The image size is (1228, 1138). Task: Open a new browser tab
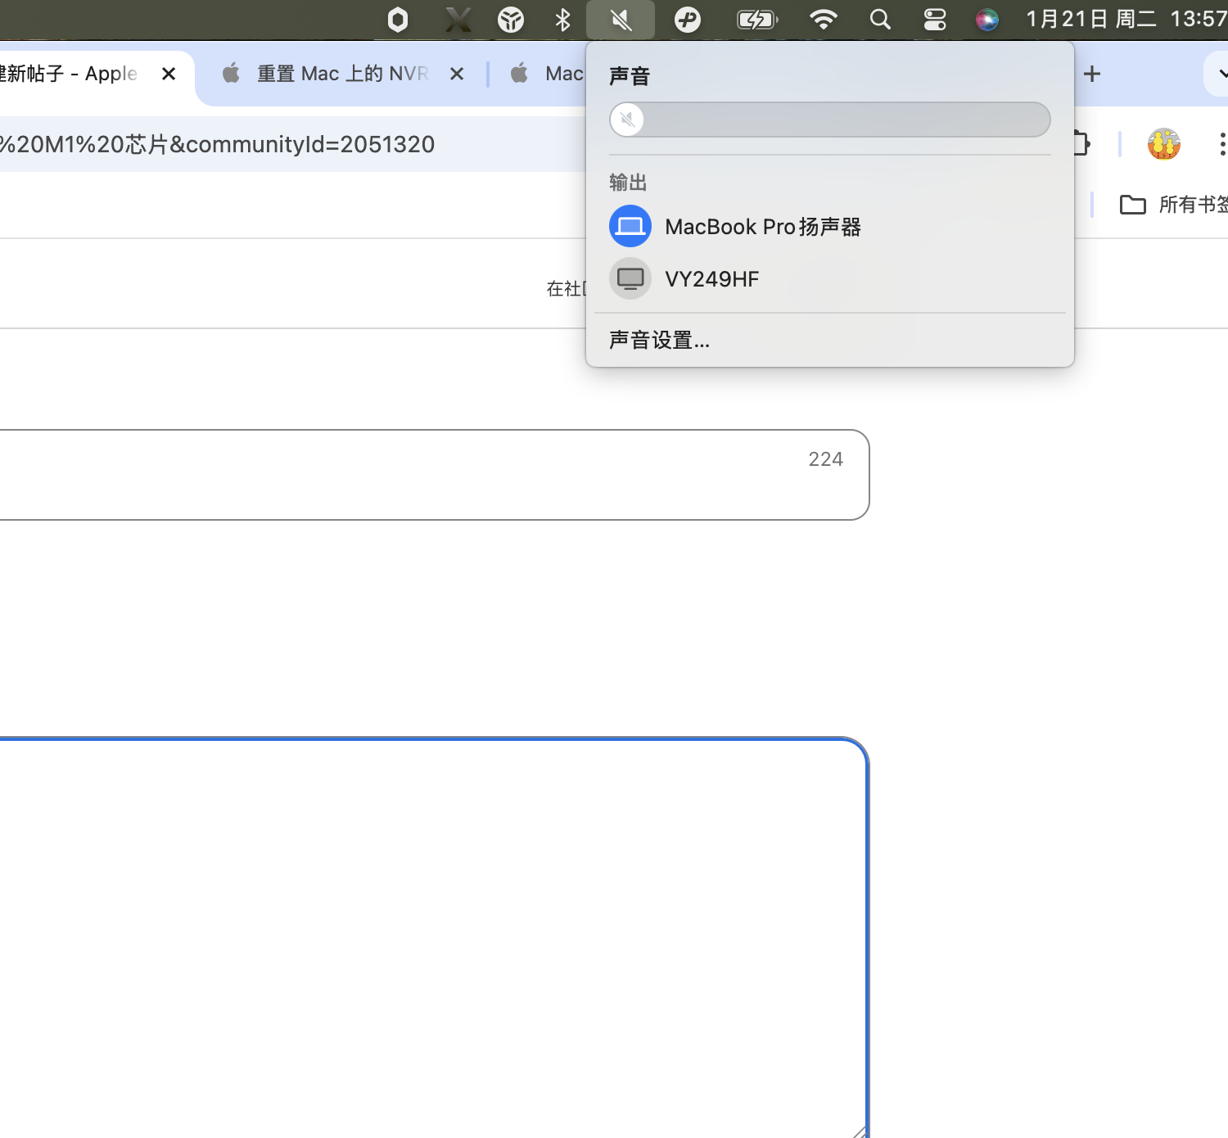(1091, 74)
